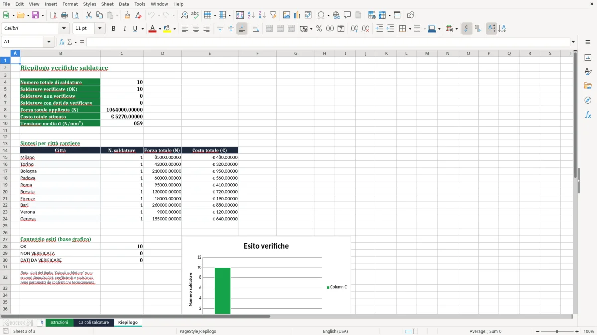Click the Insert Hyperlink icon

pos(336,15)
